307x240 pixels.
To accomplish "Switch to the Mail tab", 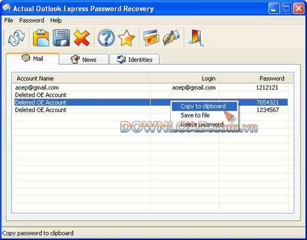I will pyautogui.click(x=32, y=58).
